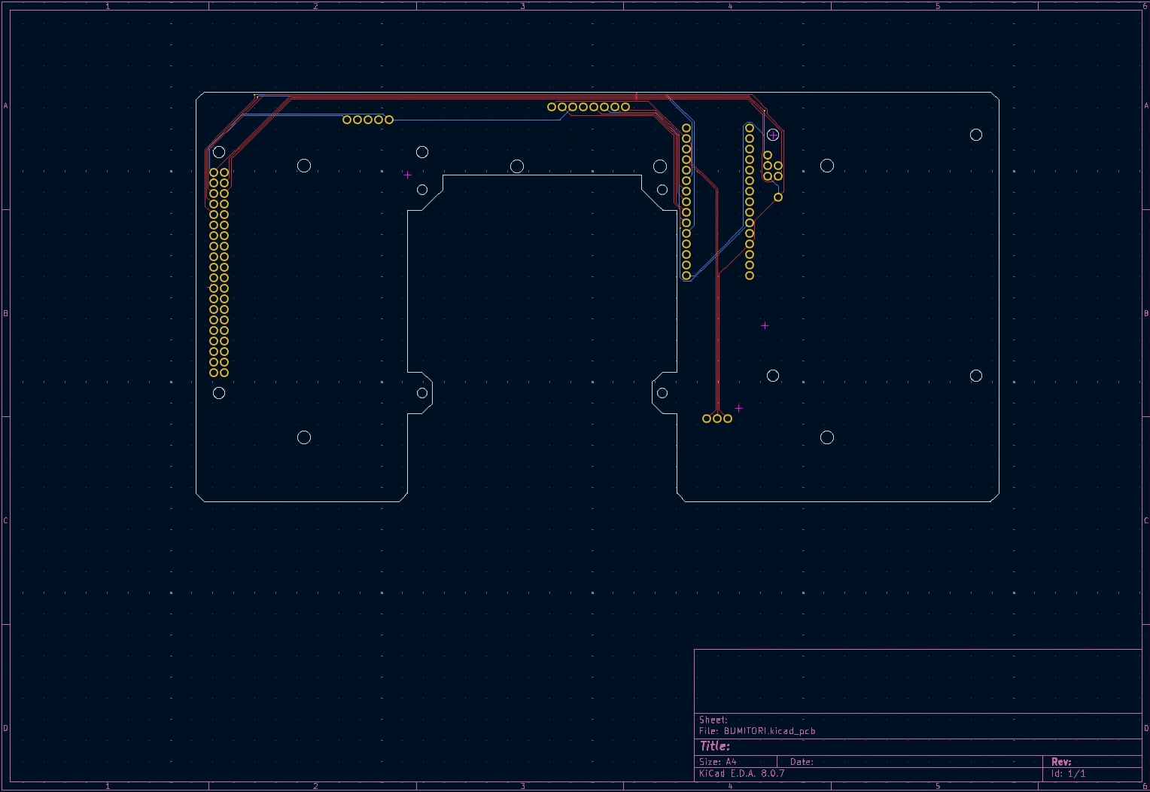
Task: Select the KiCad E.D.A. 8.0.7 text
Action: pyautogui.click(x=742, y=773)
